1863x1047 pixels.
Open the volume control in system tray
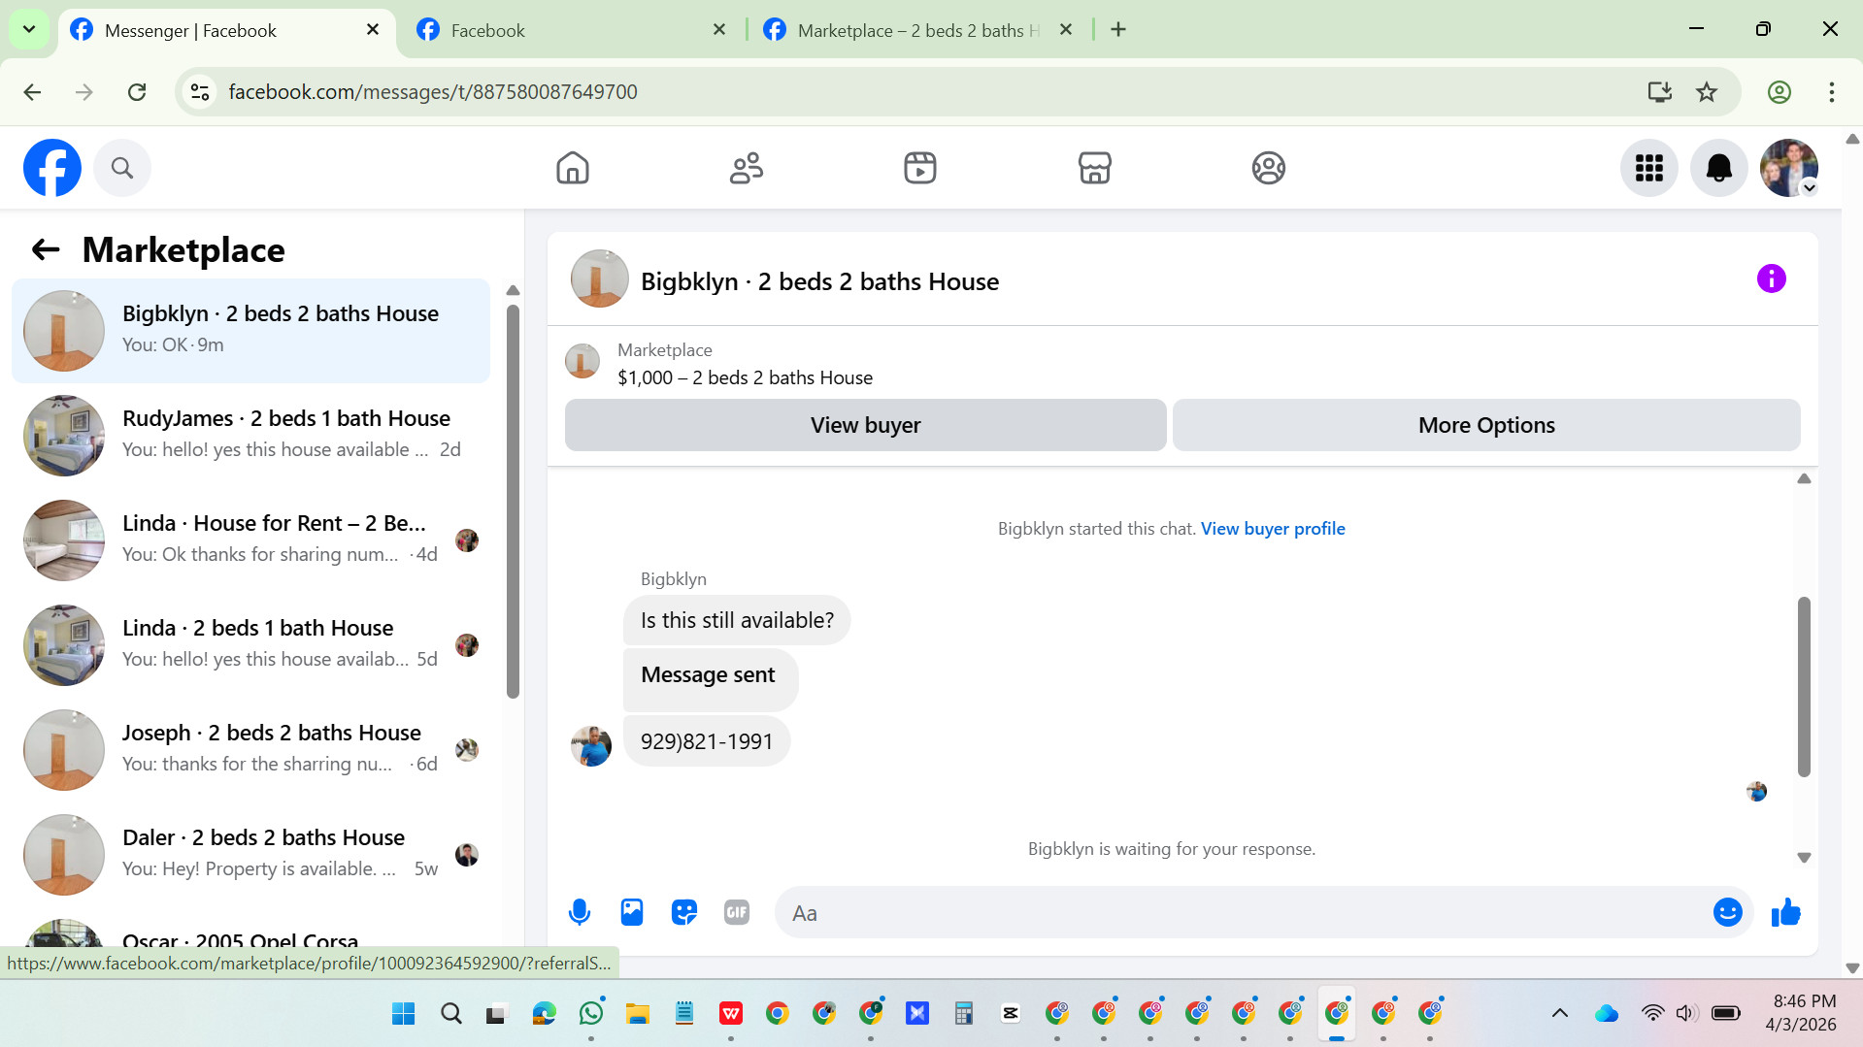(1686, 1014)
